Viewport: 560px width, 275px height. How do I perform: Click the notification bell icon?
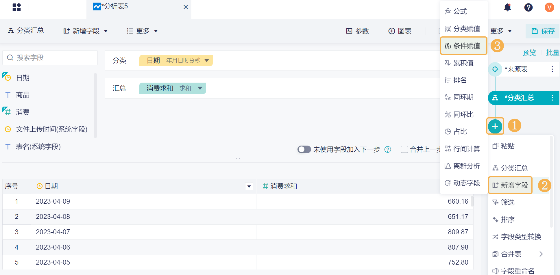point(507,7)
